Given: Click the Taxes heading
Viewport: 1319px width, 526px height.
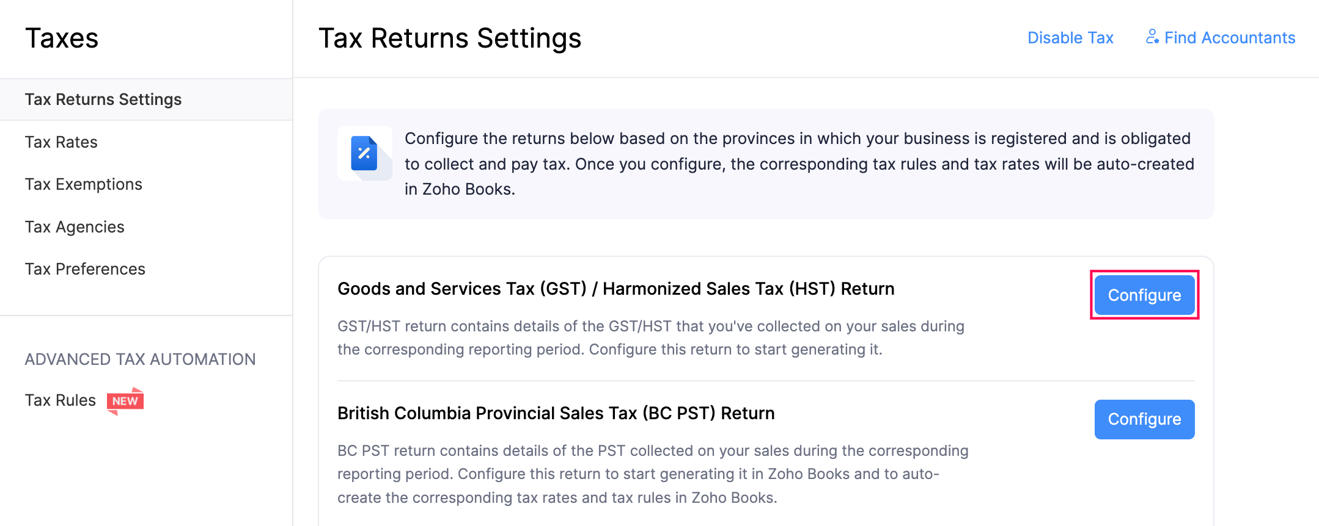Looking at the screenshot, I should pos(62,38).
